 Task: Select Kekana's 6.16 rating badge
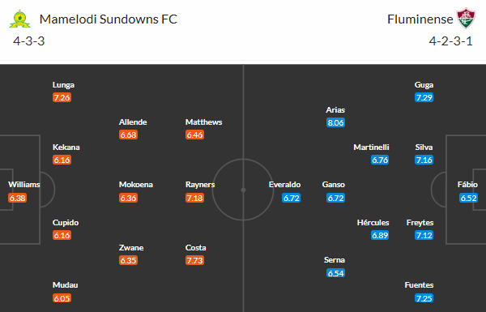(x=62, y=160)
